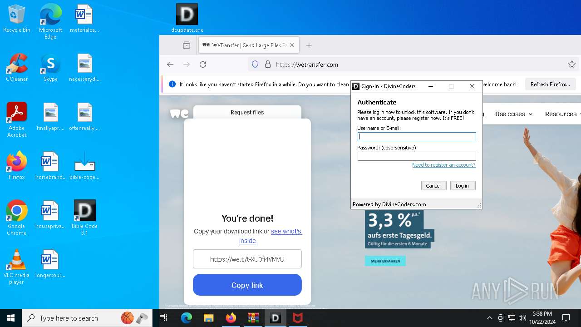The image size is (581, 327).
Task: Select the dcupdate.exe desktop icon
Action: click(187, 19)
